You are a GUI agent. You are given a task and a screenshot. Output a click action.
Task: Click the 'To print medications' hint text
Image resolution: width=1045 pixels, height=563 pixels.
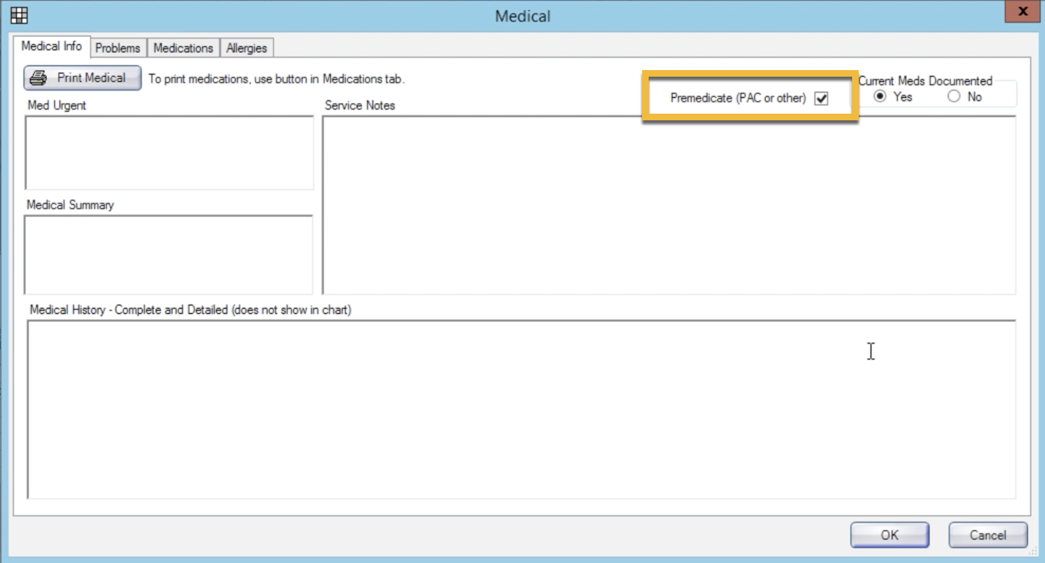276,79
